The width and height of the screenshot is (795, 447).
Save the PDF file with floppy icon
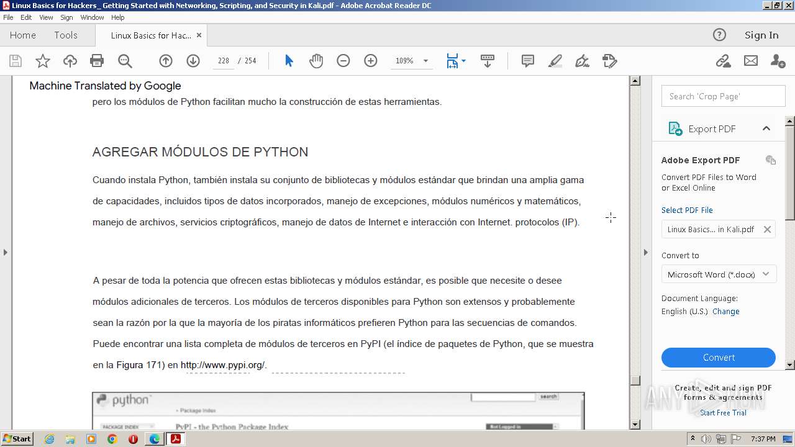pyautogui.click(x=16, y=61)
